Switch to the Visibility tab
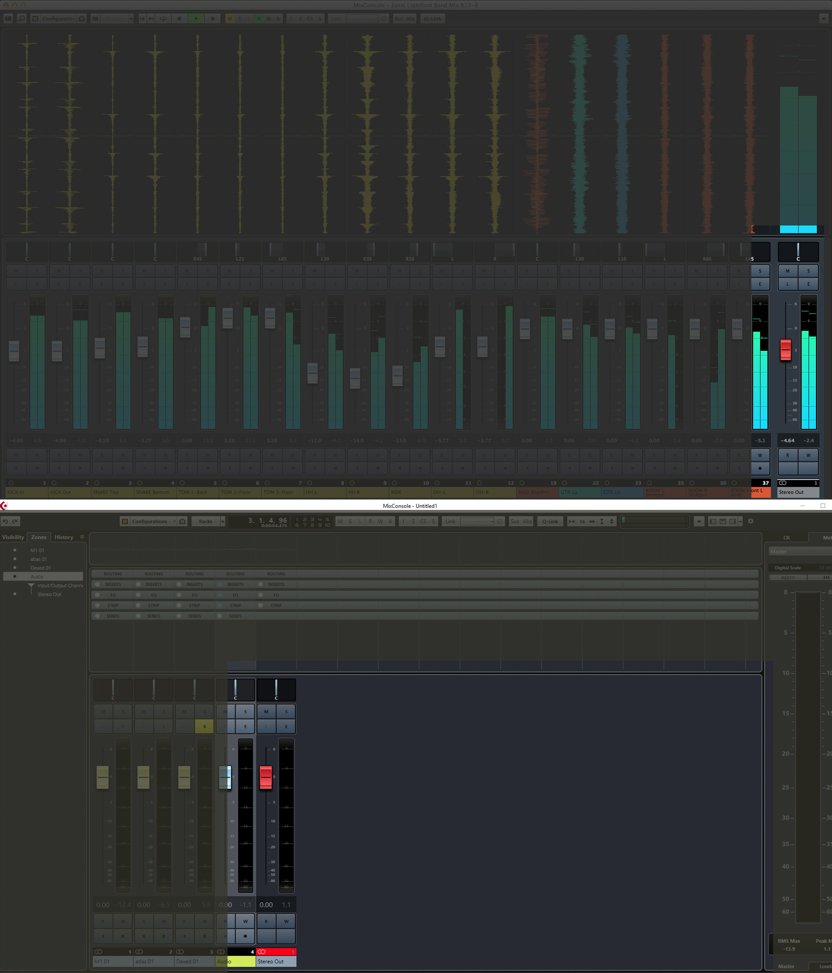Viewport: 832px width, 973px height. pos(13,537)
